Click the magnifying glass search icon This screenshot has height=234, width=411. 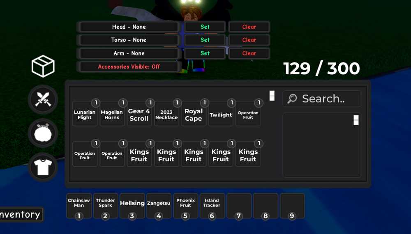point(292,99)
